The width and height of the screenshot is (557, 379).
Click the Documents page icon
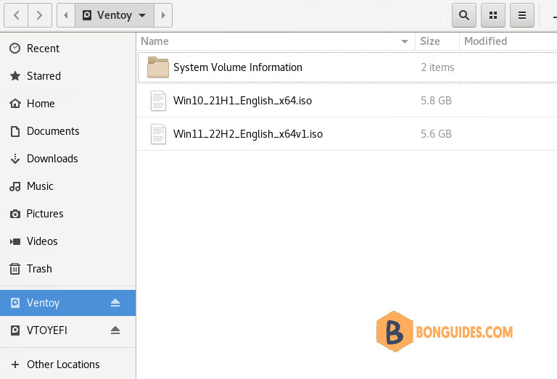[x=15, y=131]
